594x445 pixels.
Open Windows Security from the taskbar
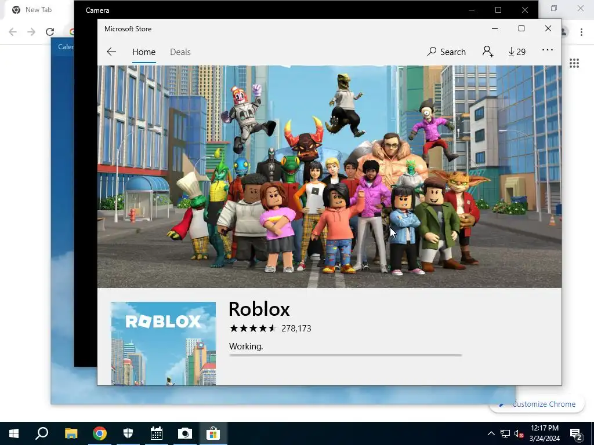128,433
